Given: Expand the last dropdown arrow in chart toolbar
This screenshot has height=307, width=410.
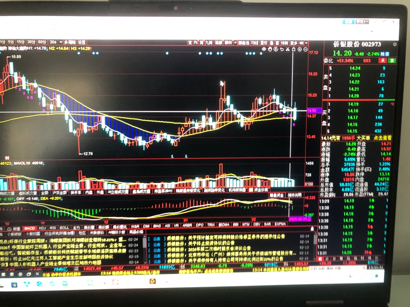Looking at the screenshot, I should (306, 43).
